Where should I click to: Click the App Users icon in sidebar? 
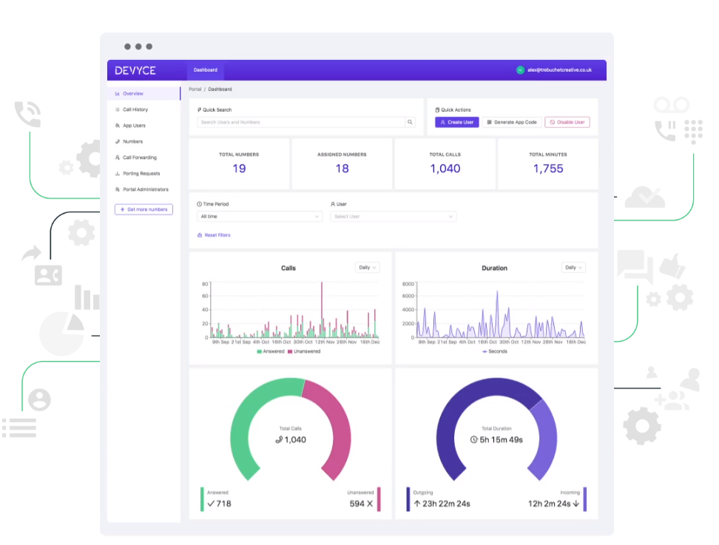click(118, 126)
